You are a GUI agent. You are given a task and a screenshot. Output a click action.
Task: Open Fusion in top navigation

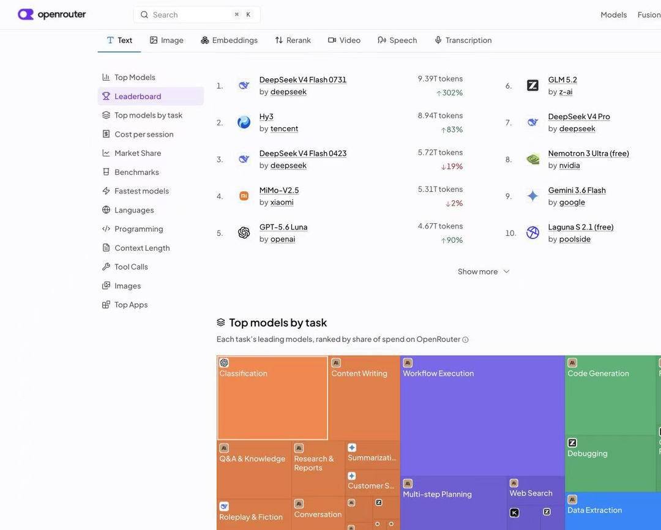pos(649,15)
